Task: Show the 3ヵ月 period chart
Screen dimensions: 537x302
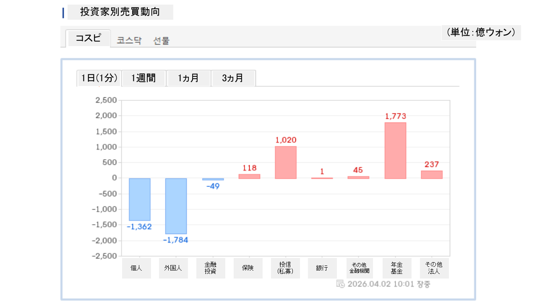Action: (233, 78)
